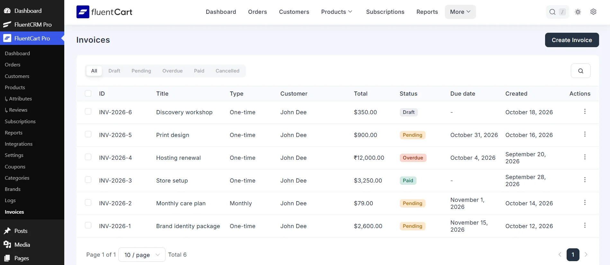
Task: Switch to the Draft filter tab
Action: pos(114,71)
